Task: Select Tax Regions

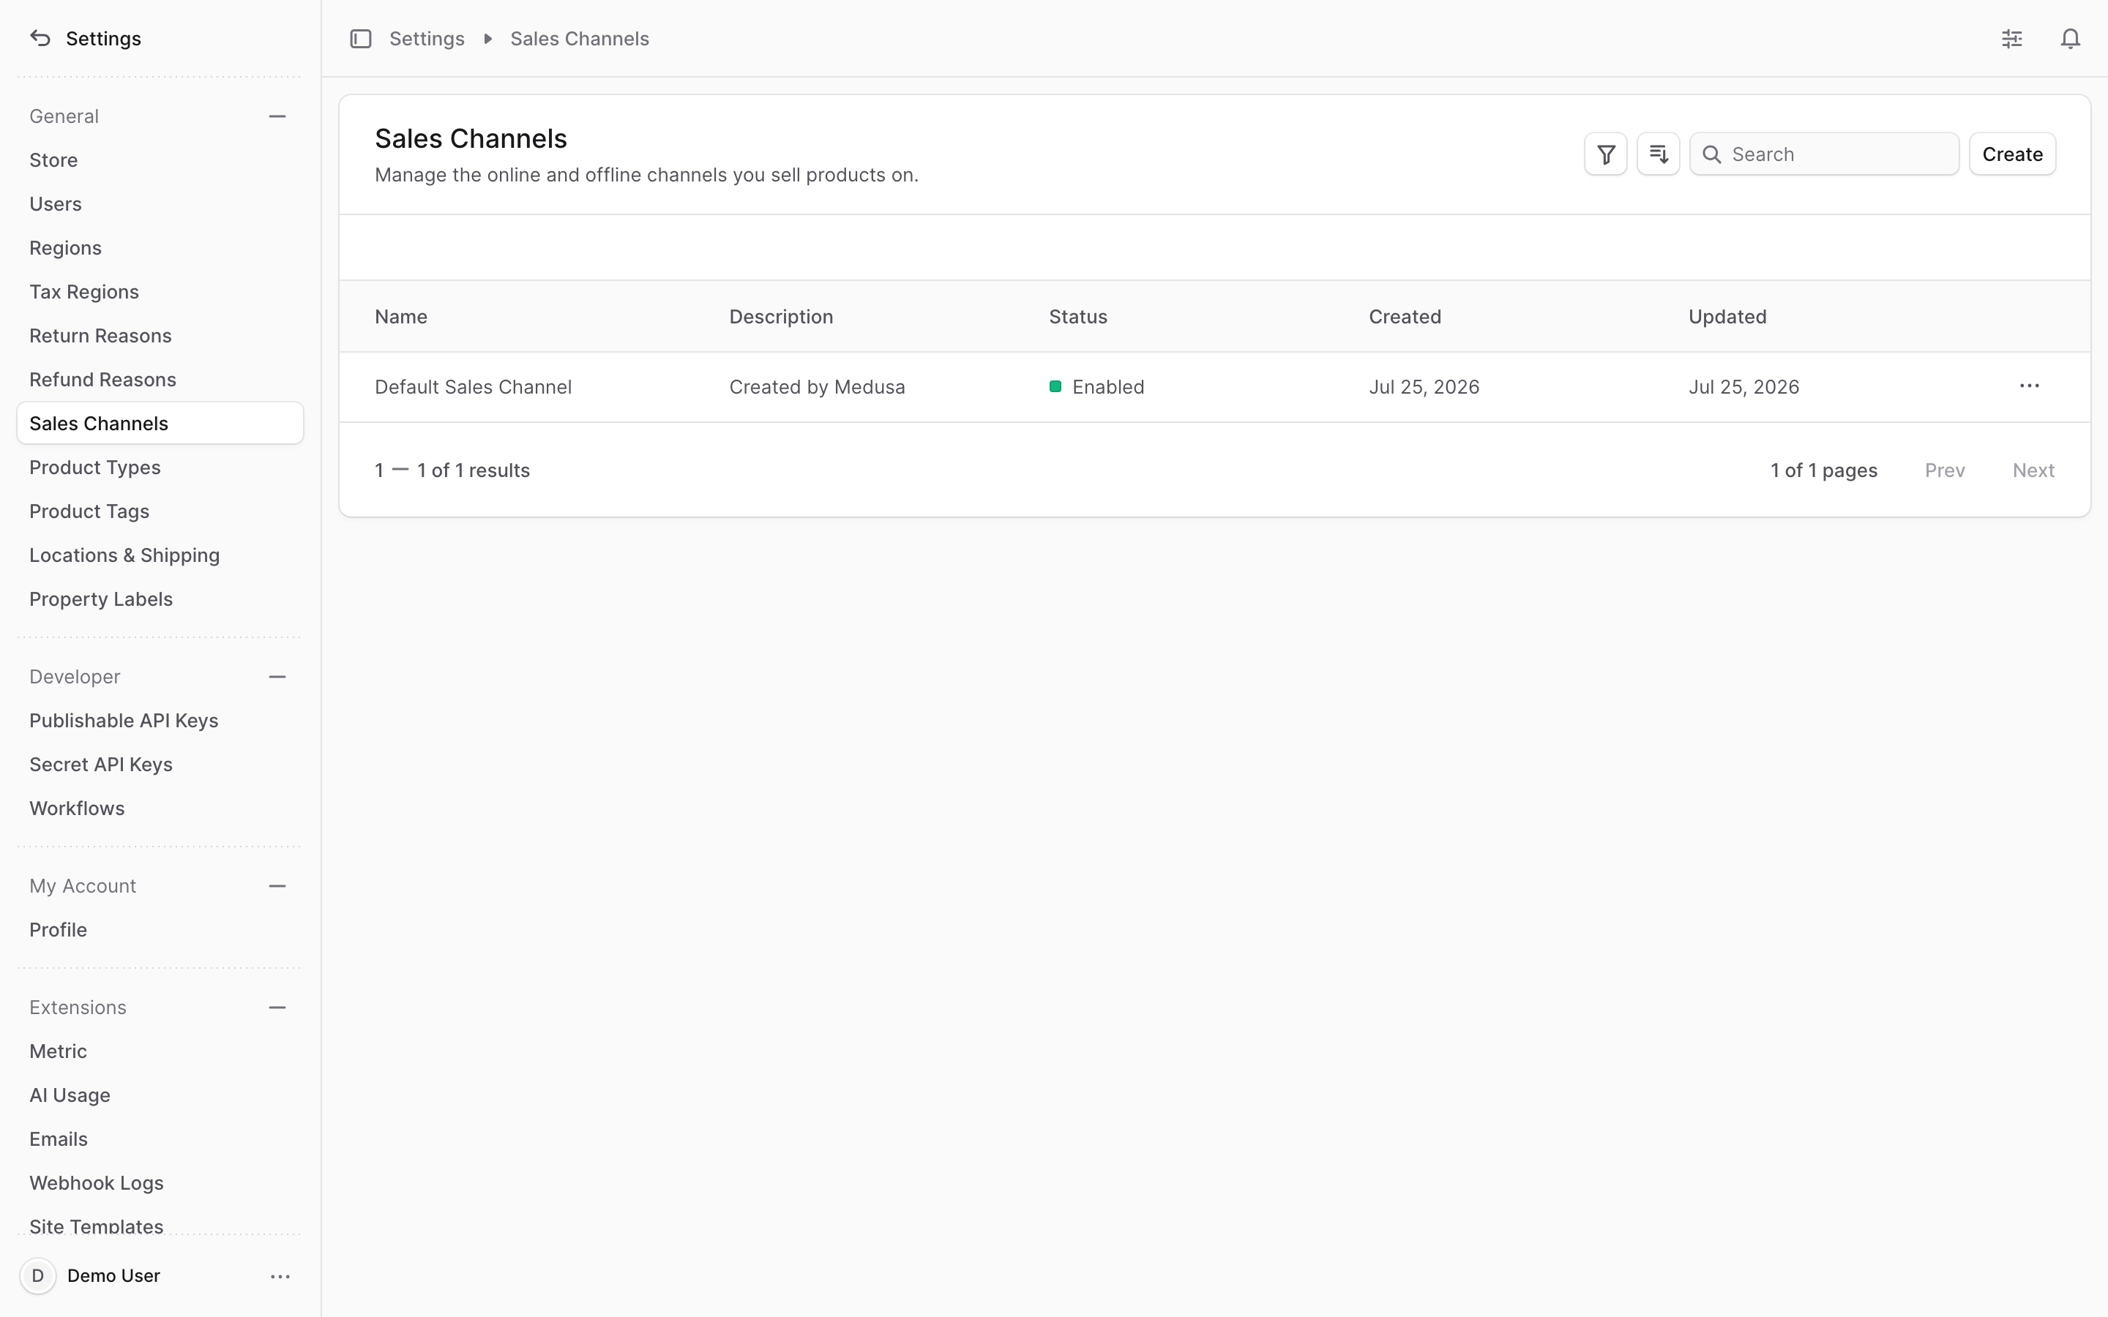Action: (x=160, y=292)
